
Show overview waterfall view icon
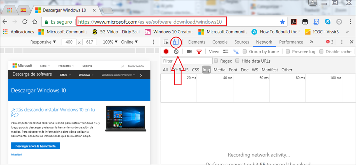pos(236,52)
